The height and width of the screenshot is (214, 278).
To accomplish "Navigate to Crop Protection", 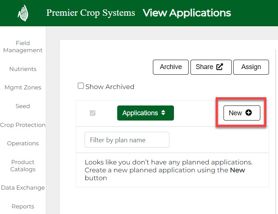I will (23, 125).
